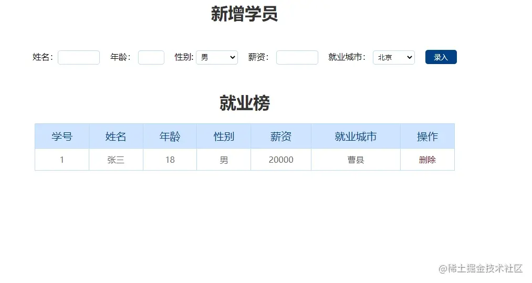Click the 姓名 name input field
The width and height of the screenshot is (532, 283).
point(79,57)
